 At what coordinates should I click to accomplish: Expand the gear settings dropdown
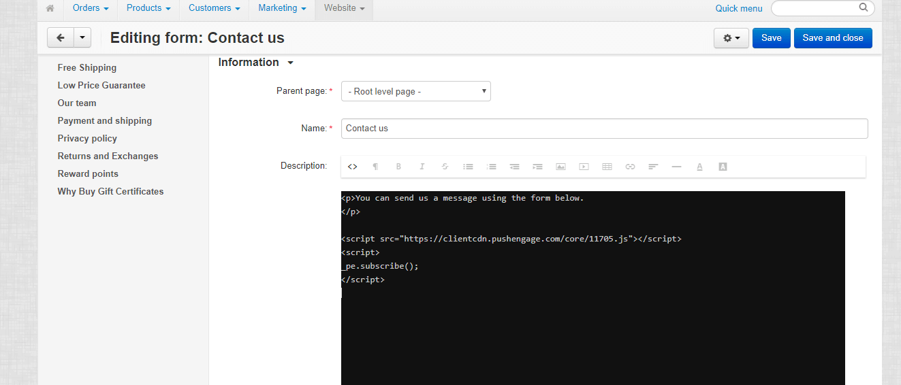(731, 38)
